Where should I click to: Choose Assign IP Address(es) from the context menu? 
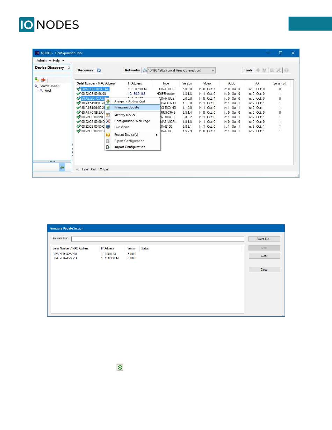click(133, 101)
